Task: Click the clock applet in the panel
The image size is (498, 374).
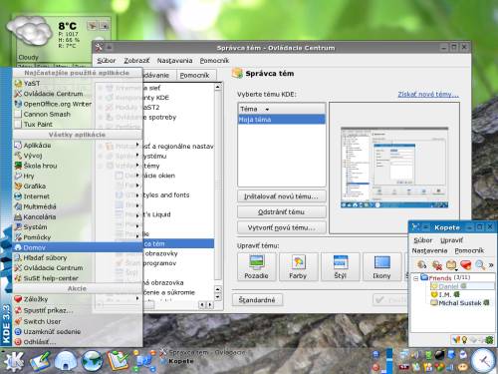Action: (483, 361)
